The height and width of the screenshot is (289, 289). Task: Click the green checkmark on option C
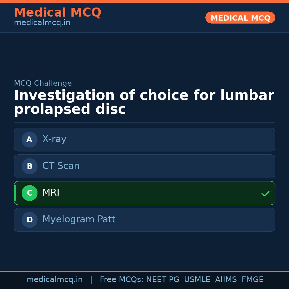[x=266, y=193]
